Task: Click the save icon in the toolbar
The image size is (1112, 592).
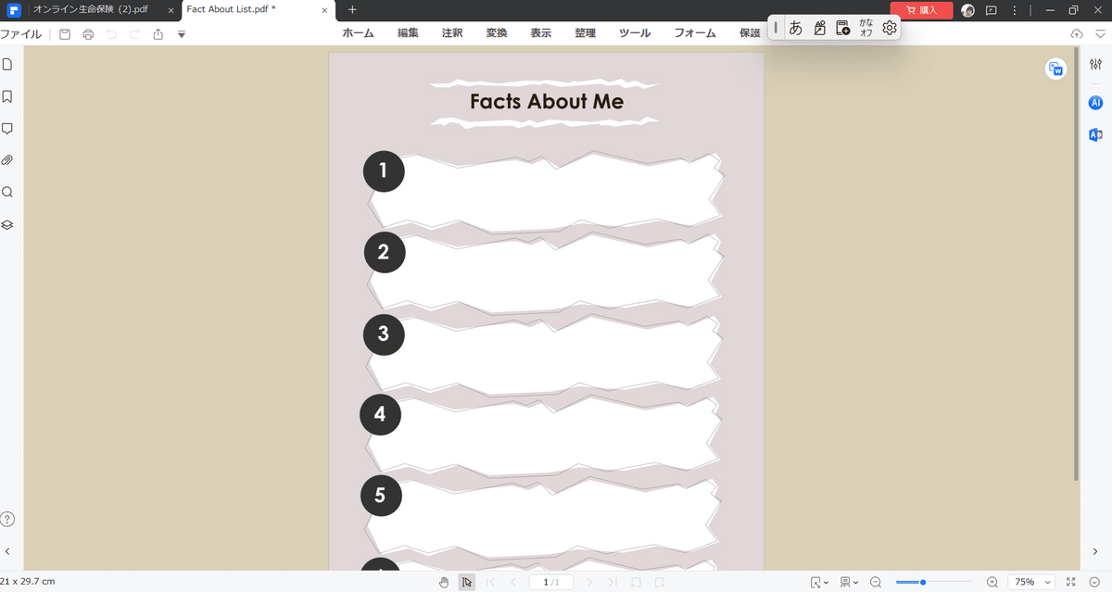Action: tap(64, 33)
